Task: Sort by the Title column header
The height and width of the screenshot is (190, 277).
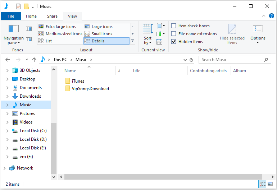Action: 136,71
